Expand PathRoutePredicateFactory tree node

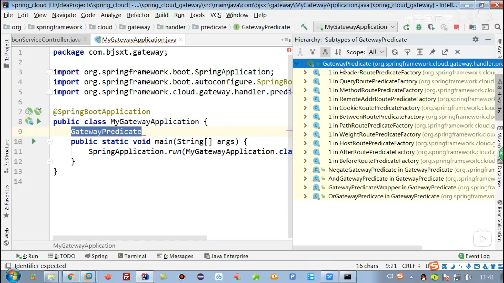click(x=305, y=126)
